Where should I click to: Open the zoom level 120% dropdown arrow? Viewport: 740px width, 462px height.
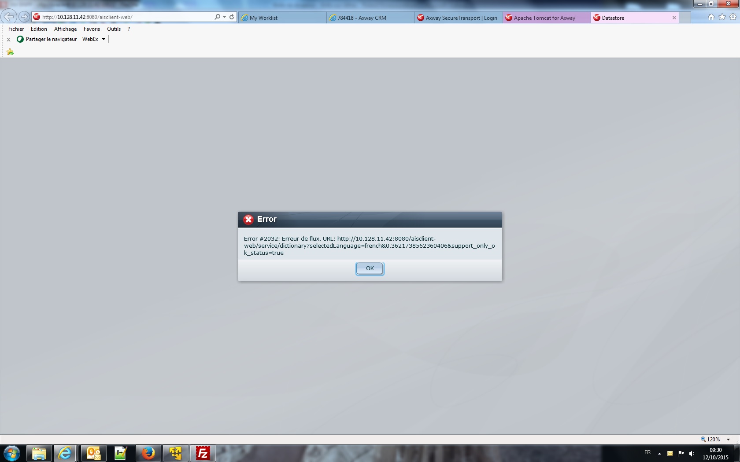pyautogui.click(x=729, y=440)
